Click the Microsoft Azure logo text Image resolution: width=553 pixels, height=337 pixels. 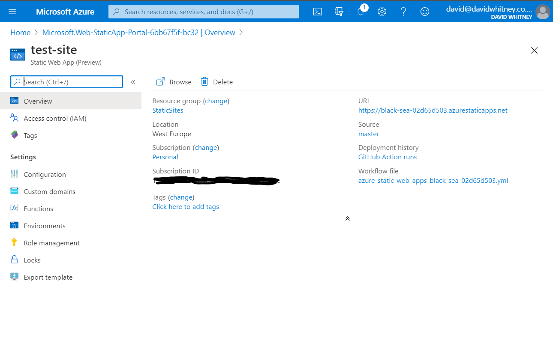point(65,12)
